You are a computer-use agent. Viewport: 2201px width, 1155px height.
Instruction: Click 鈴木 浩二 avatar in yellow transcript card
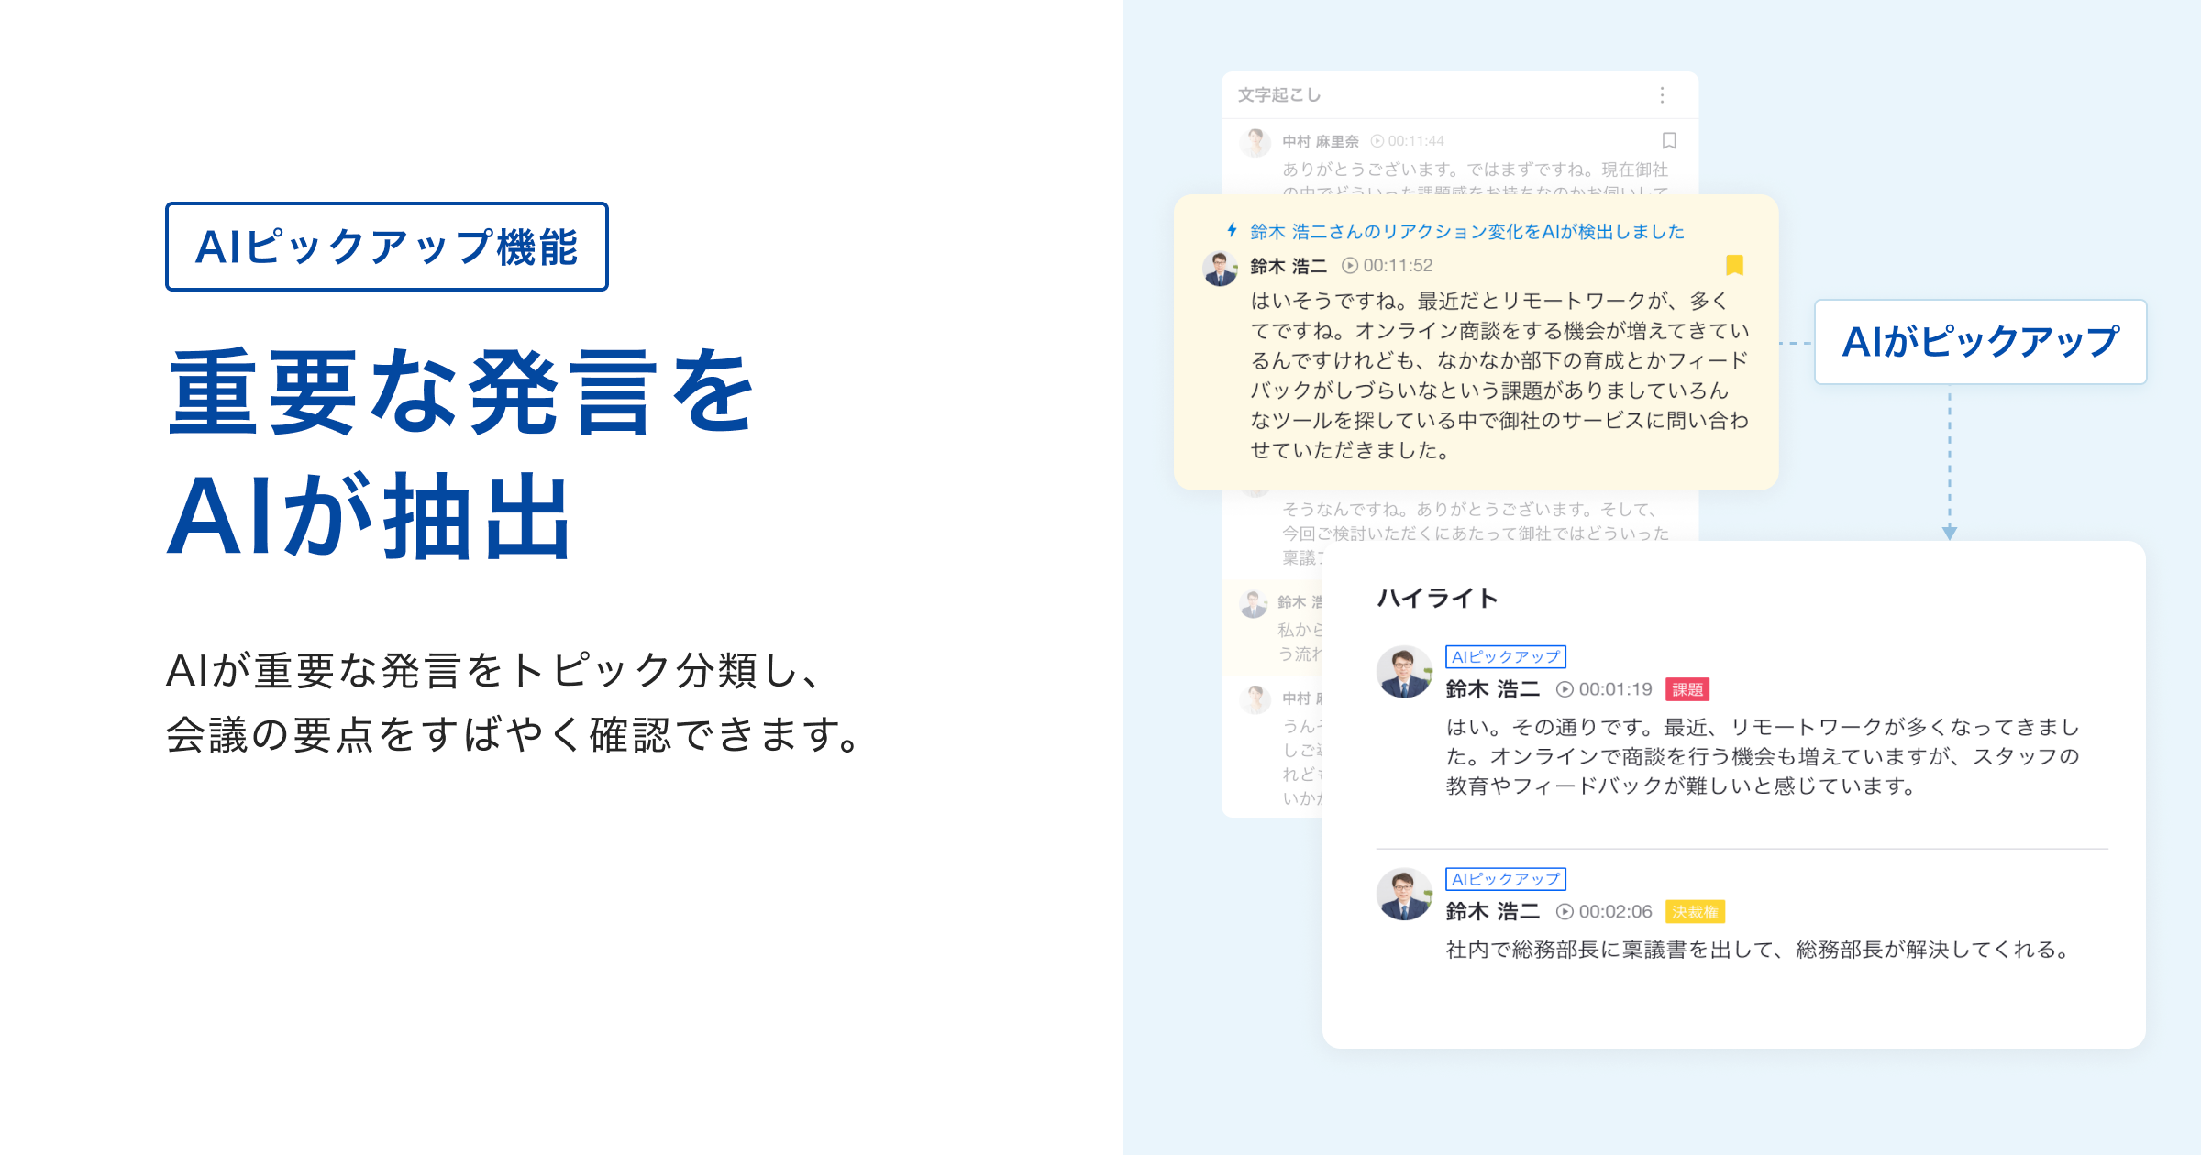(1220, 269)
